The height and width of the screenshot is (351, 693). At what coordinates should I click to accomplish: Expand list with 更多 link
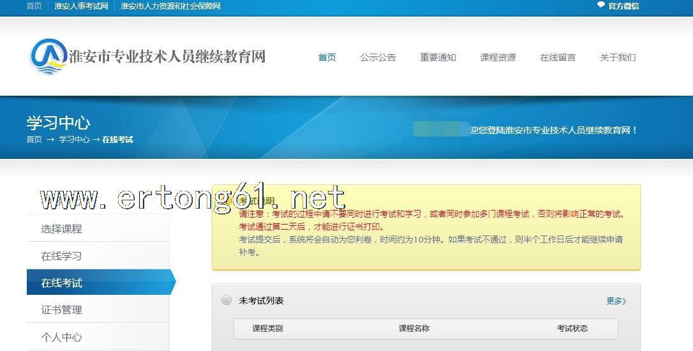tap(616, 301)
